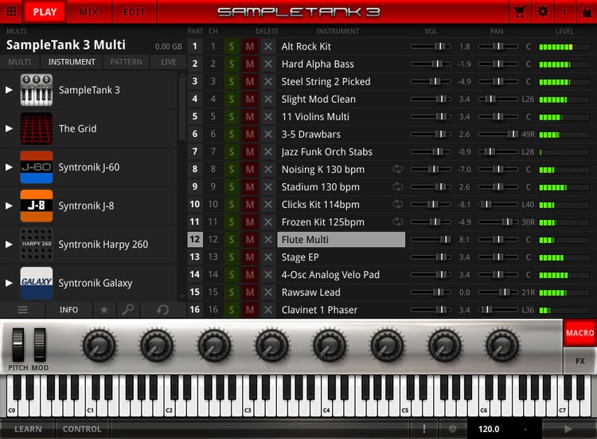597x439 pixels.
Task: Click the metronome clock icon near tempo
Action: (452, 429)
